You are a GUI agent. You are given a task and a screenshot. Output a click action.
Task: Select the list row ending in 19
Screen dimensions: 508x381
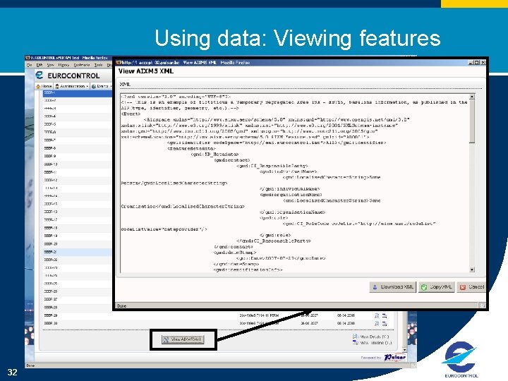pyautogui.click(x=78, y=236)
